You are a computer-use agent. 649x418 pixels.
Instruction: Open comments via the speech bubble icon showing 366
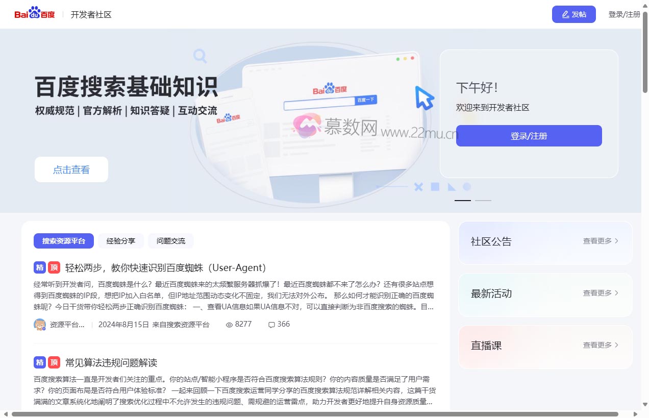coord(271,325)
